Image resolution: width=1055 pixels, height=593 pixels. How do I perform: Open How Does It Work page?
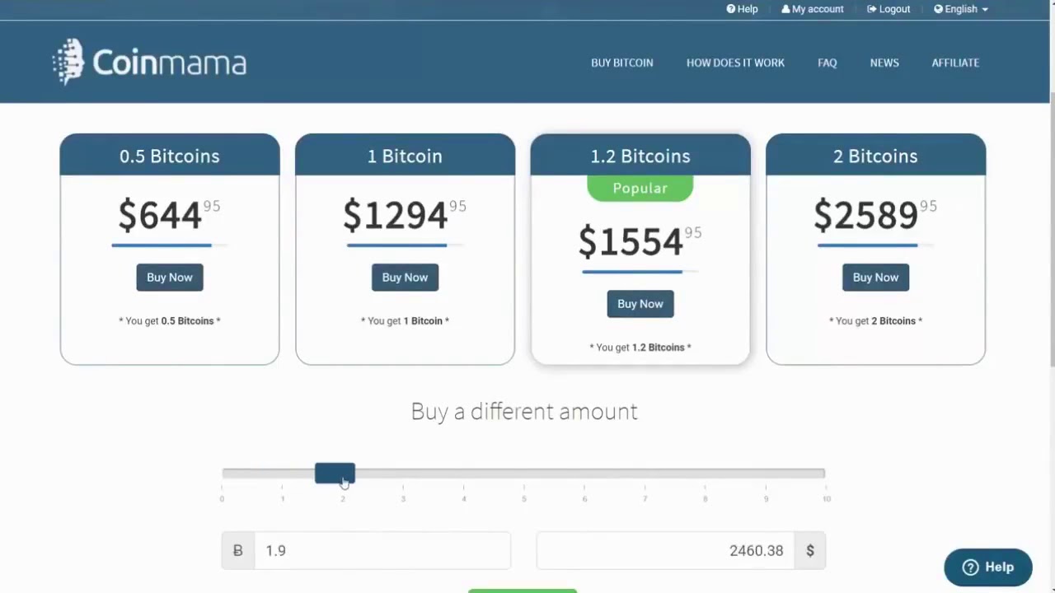coord(735,63)
